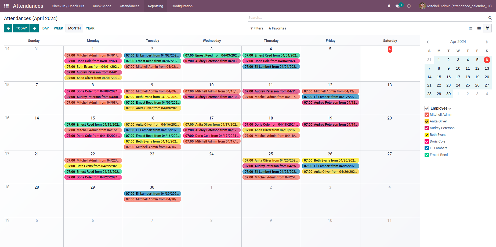The width and height of the screenshot is (496, 247).
Task: Toggle the Employee filter checkbox
Action: tap(427, 108)
